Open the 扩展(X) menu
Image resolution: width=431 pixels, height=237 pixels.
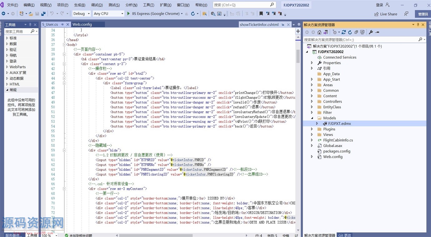[166, 5]
